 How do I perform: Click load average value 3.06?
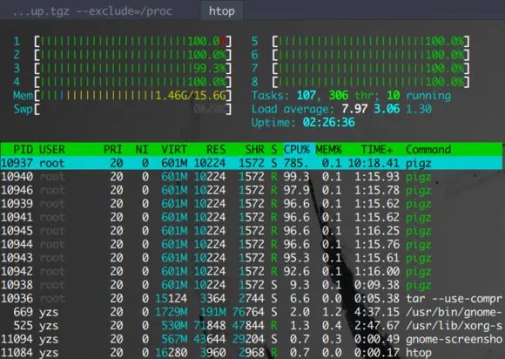[387, 109]
